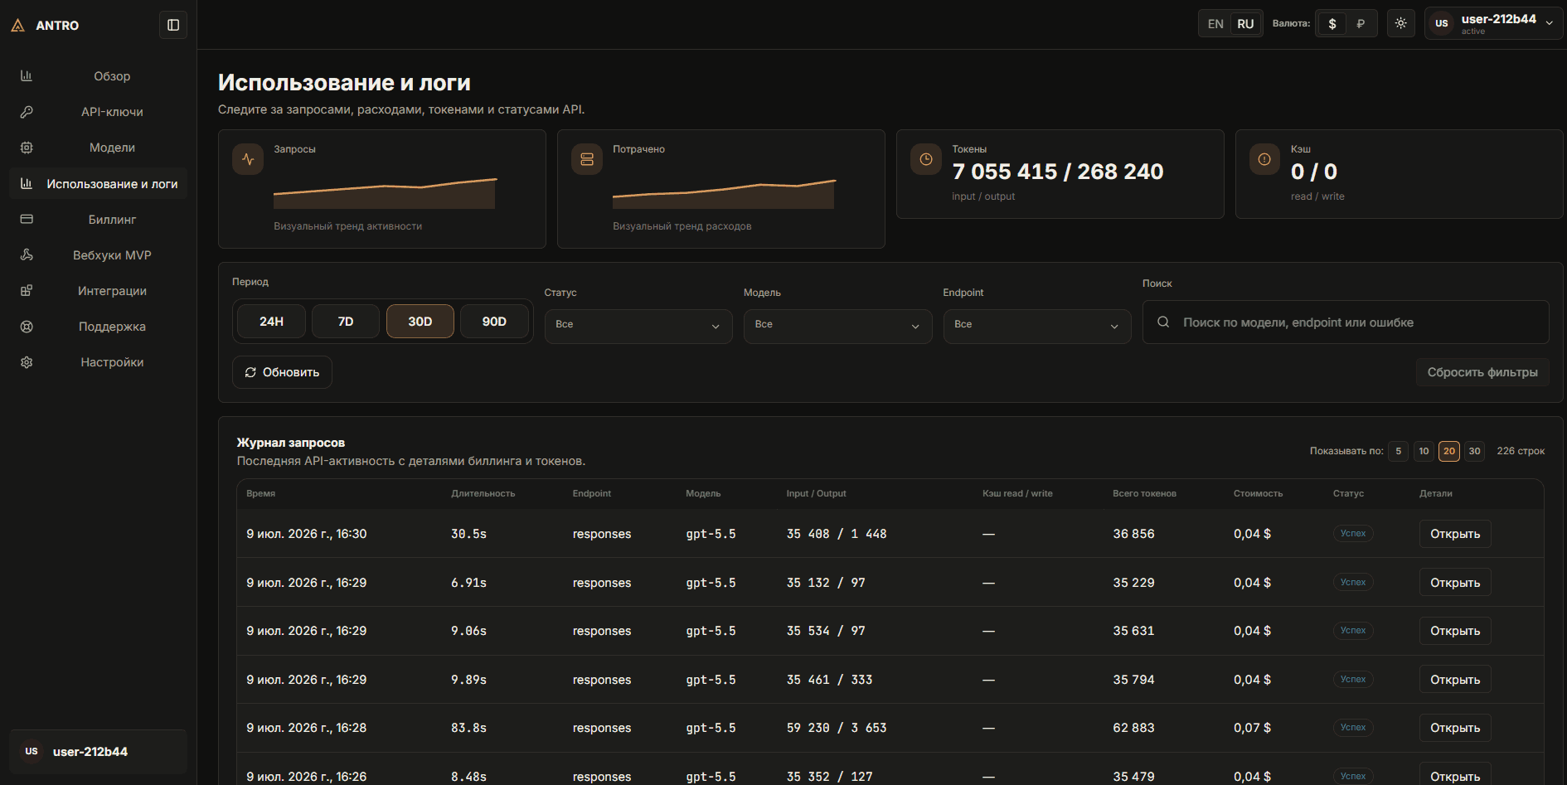
Task: Click the Поддержка lifebuoy icon
Action: click(27, 327)
